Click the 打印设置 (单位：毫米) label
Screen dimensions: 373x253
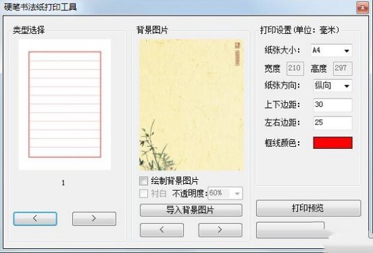pyautogui.click(x=299, y=30)
